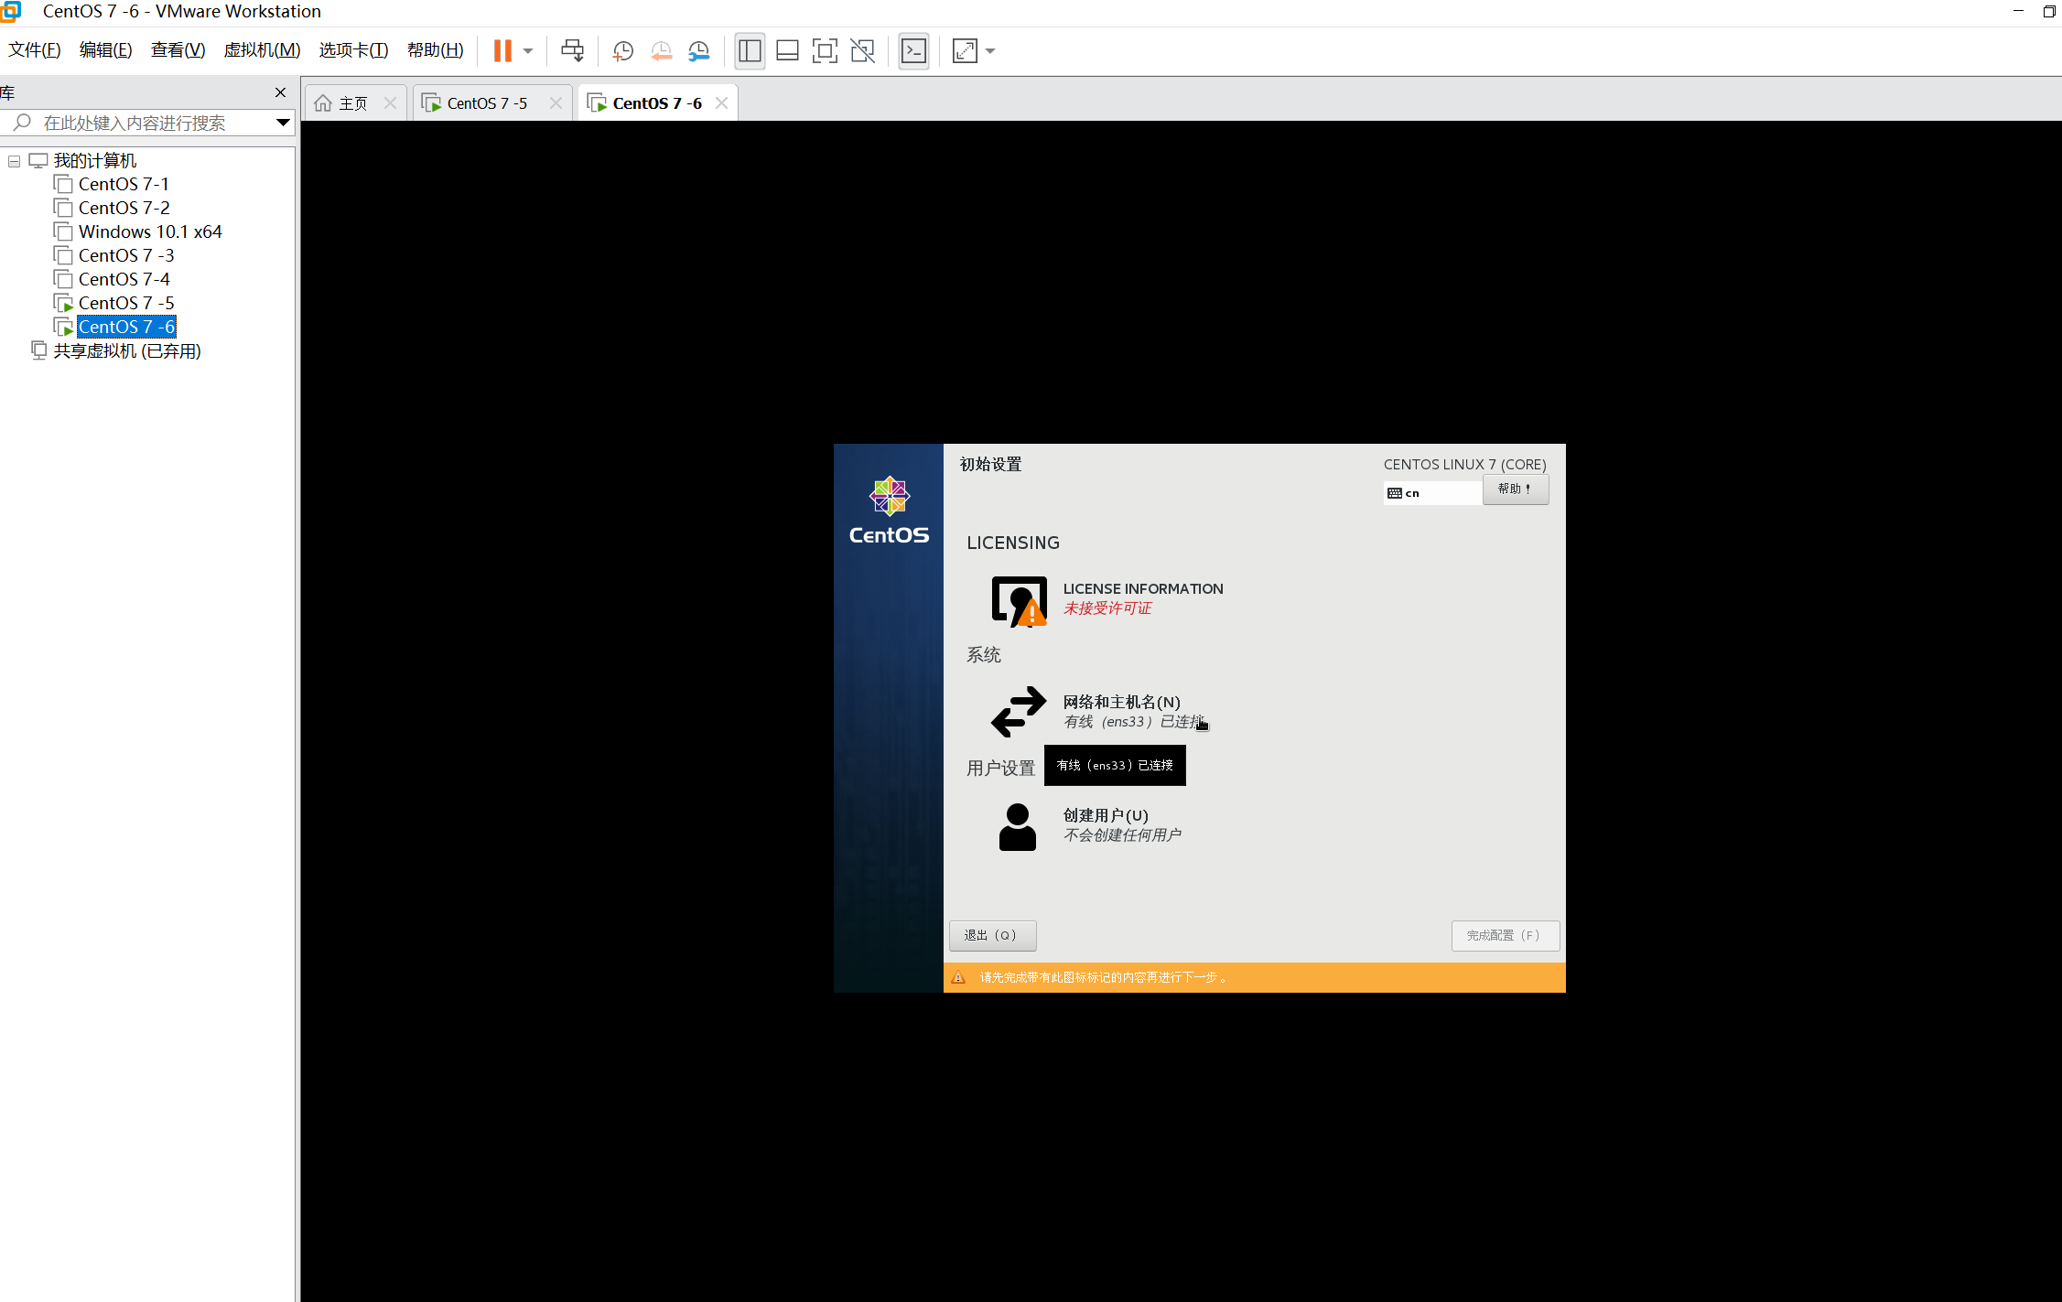Enter full screen mode icon
This screenshot has height=1302, width=2062.
(x=825, y=51)
